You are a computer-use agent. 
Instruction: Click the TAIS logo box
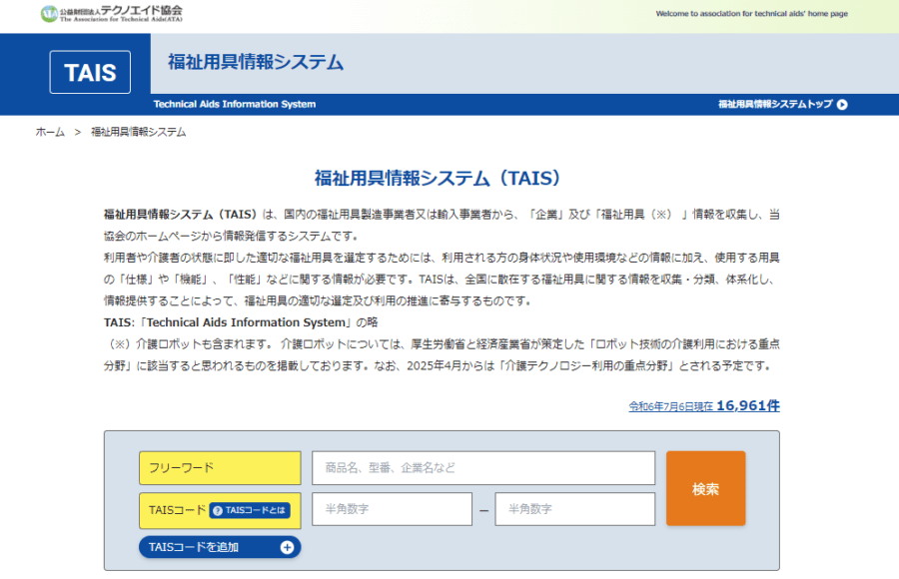coord(90,72)
